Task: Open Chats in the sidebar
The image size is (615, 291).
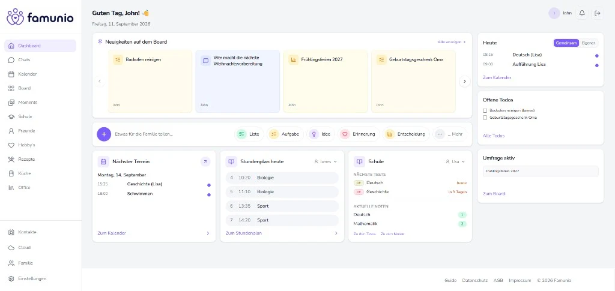Action: (x=40, y=60)
